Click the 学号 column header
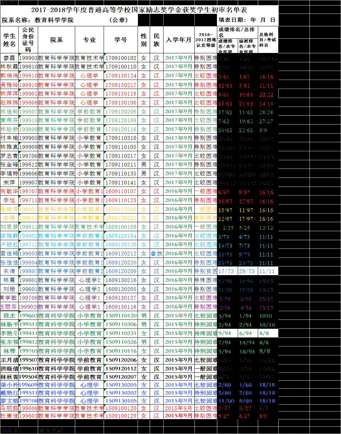This screenshot has width=341, height=434. coord(121,40)
